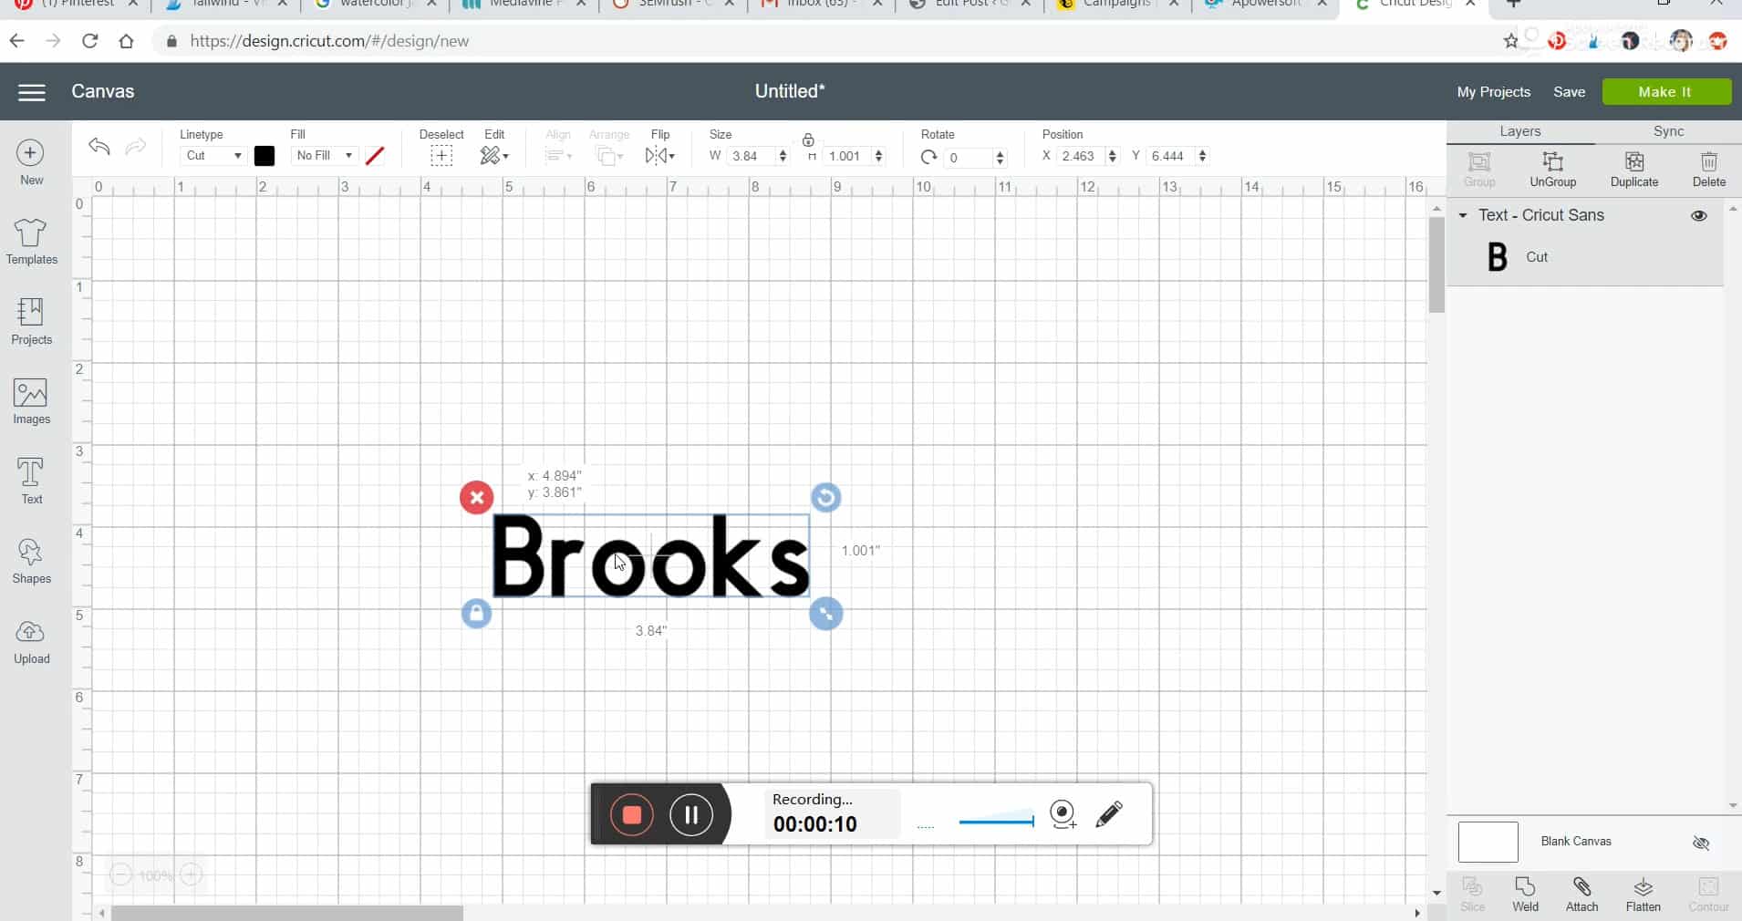Save the project
This screenshot has height=921, width=1742.
coord(1569,92)
